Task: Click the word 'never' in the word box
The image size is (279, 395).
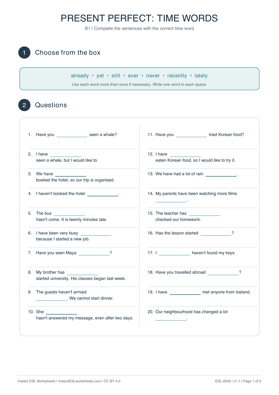Action: (x=153, y=76)
